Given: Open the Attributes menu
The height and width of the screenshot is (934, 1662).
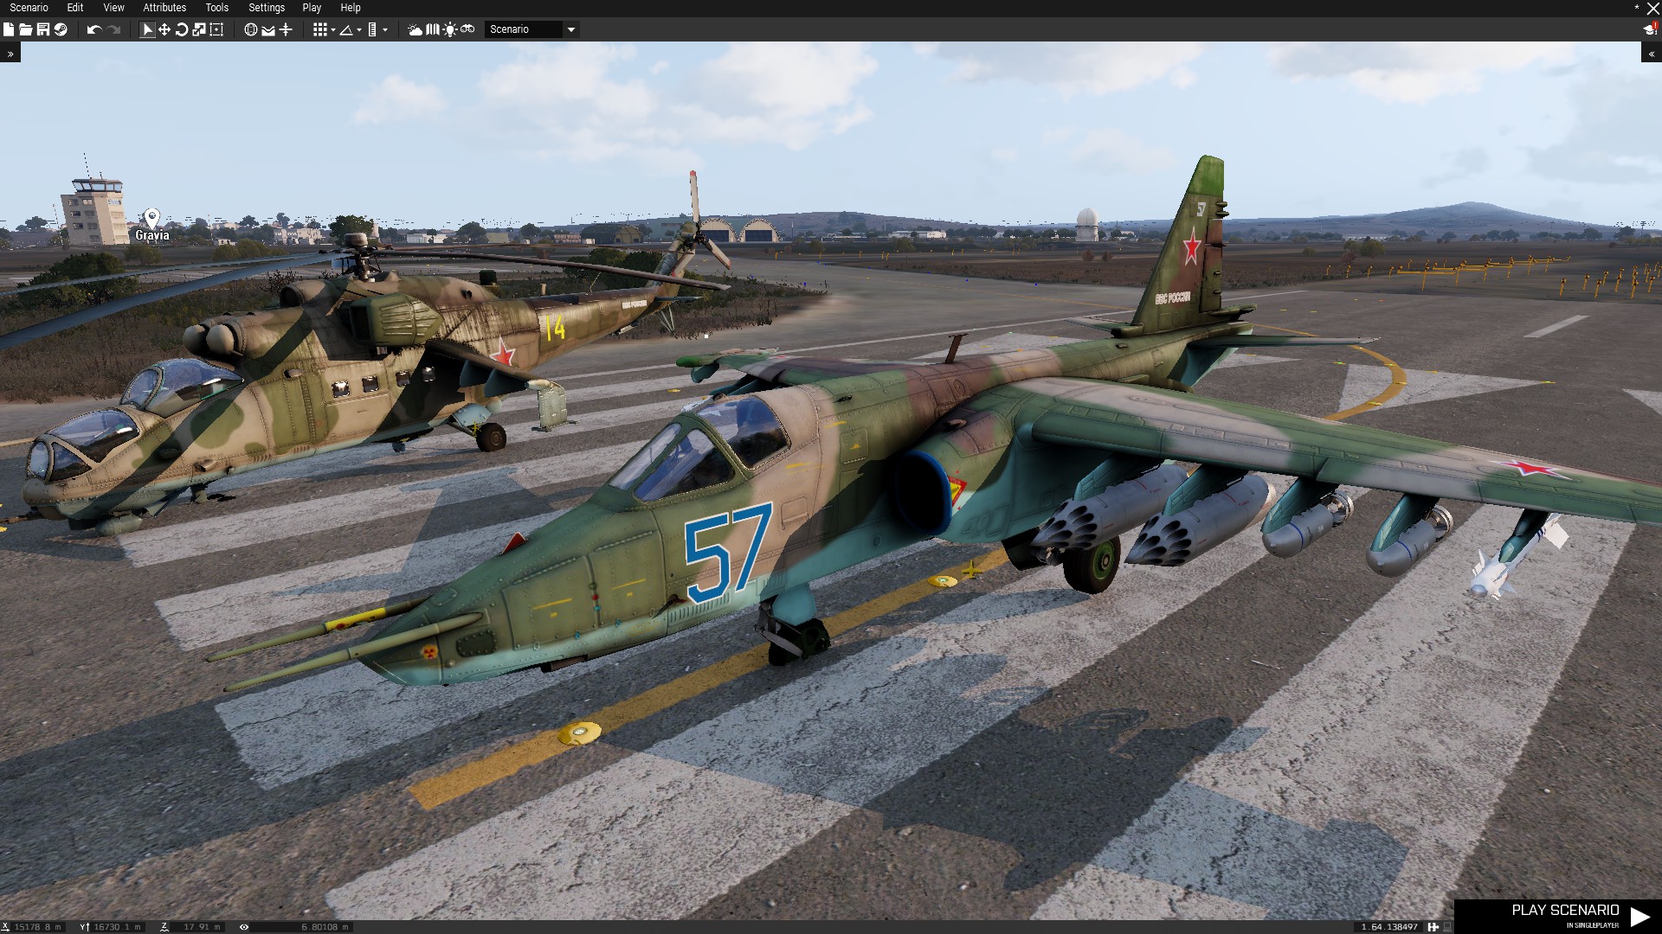Looking at the screenshot, I should (164, 8).
